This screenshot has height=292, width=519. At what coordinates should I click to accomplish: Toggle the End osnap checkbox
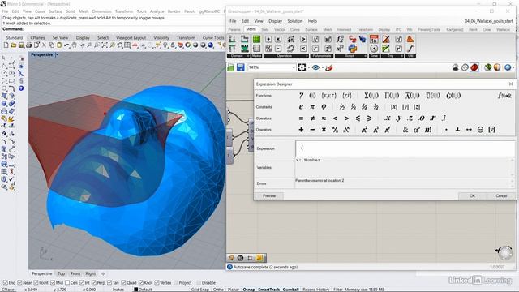(6, 283)
